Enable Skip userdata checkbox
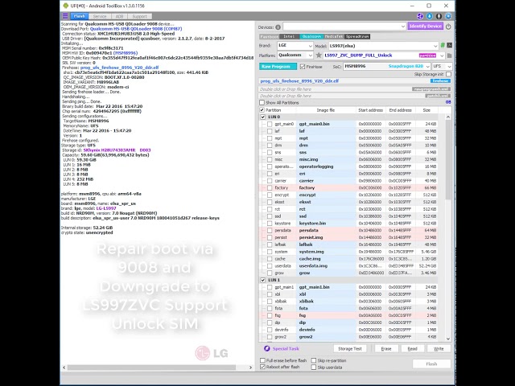The image size is (515, 386). tap(314, 368)
